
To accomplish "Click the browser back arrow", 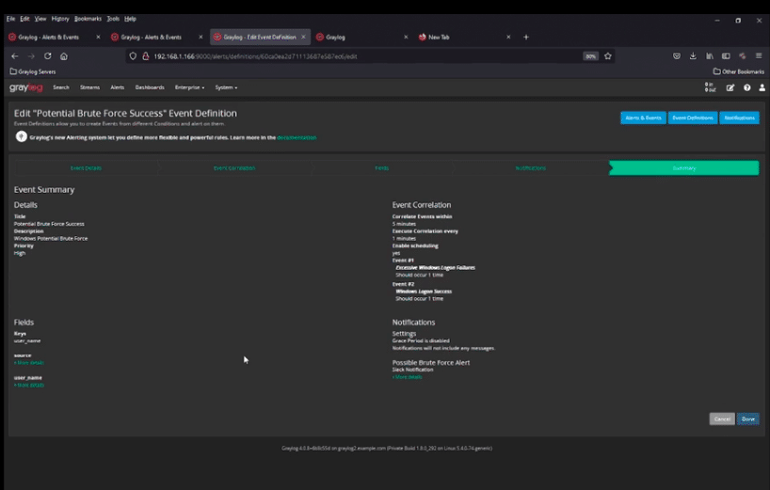I will tap(14, 55).
